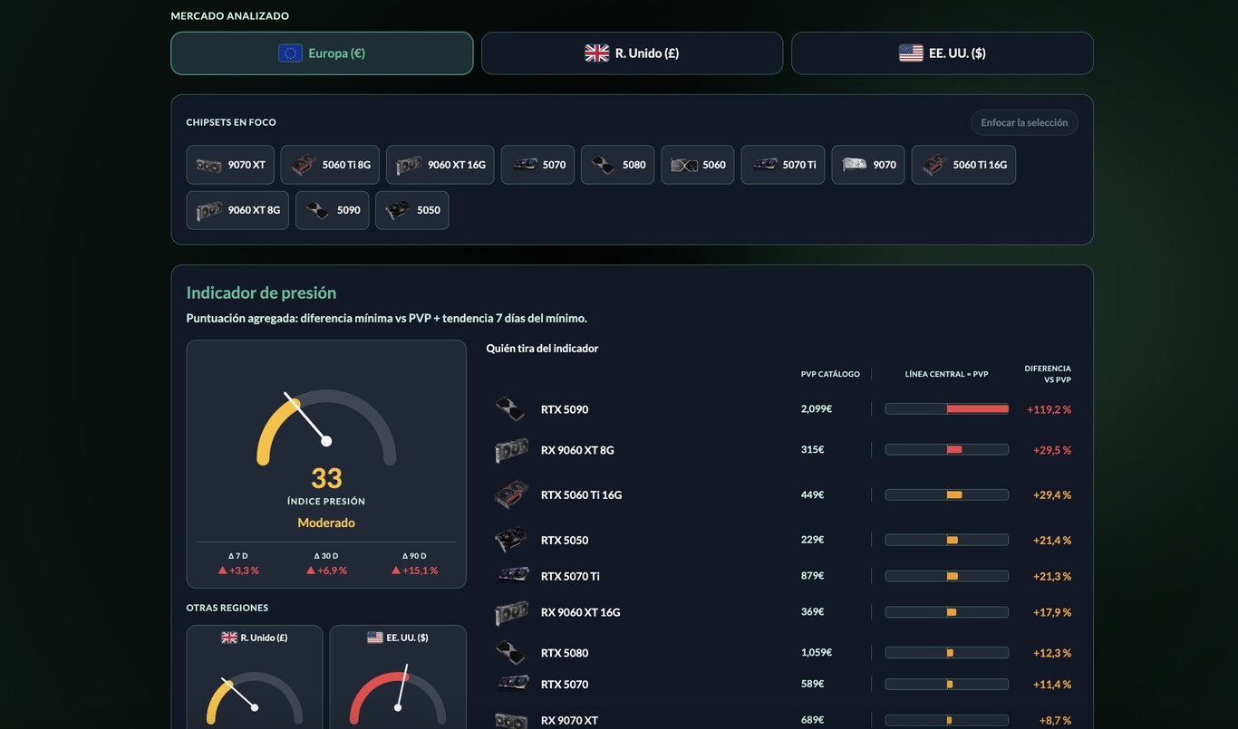Image resolution: width=1238 pixels, height=729 pixels.
Task: Toggle the 9070 chipset chip
Action: click(868, 165)
